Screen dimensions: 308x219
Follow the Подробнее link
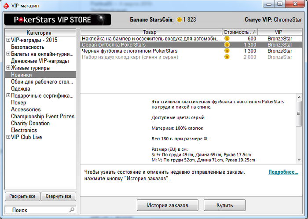click(x=283, y=172)
